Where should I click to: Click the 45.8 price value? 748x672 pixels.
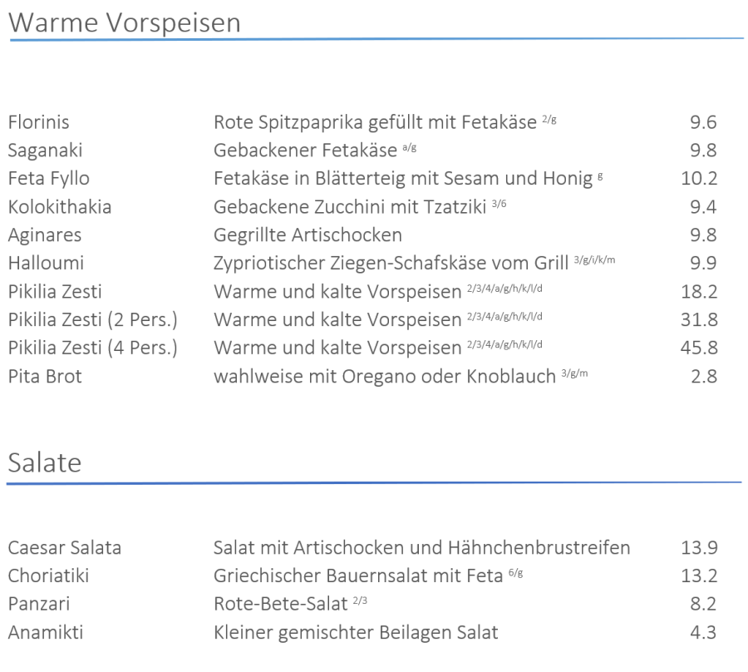[698, 348]
